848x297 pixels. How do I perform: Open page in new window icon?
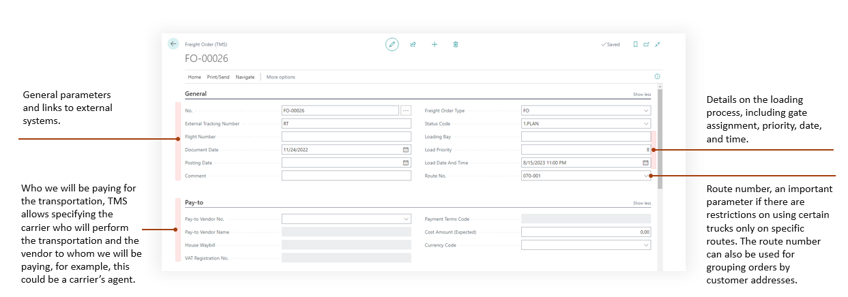(646, 44)
